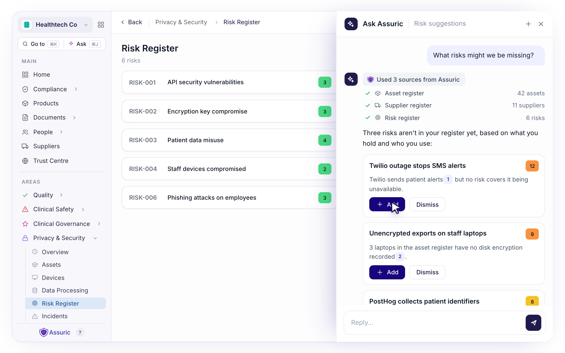
Task: Go Back from the Risk Register
Action: 132,22
